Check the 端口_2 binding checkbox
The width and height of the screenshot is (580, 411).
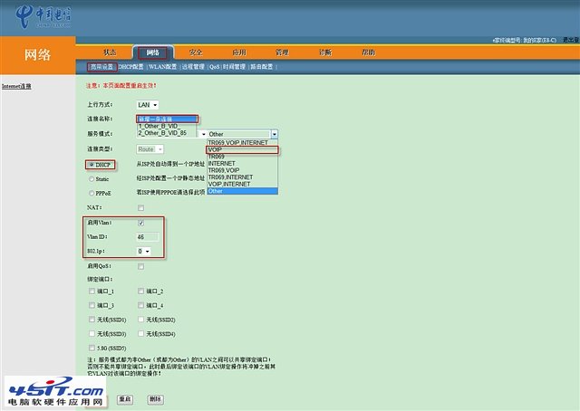141,292
